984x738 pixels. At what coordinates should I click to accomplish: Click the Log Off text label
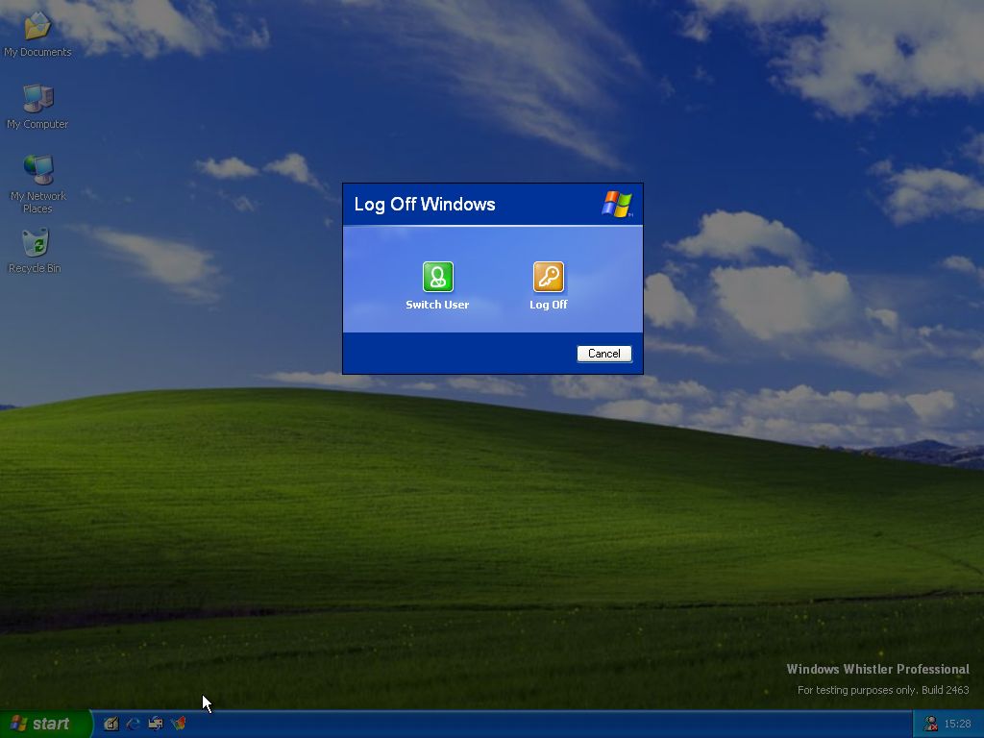point(549,305)
